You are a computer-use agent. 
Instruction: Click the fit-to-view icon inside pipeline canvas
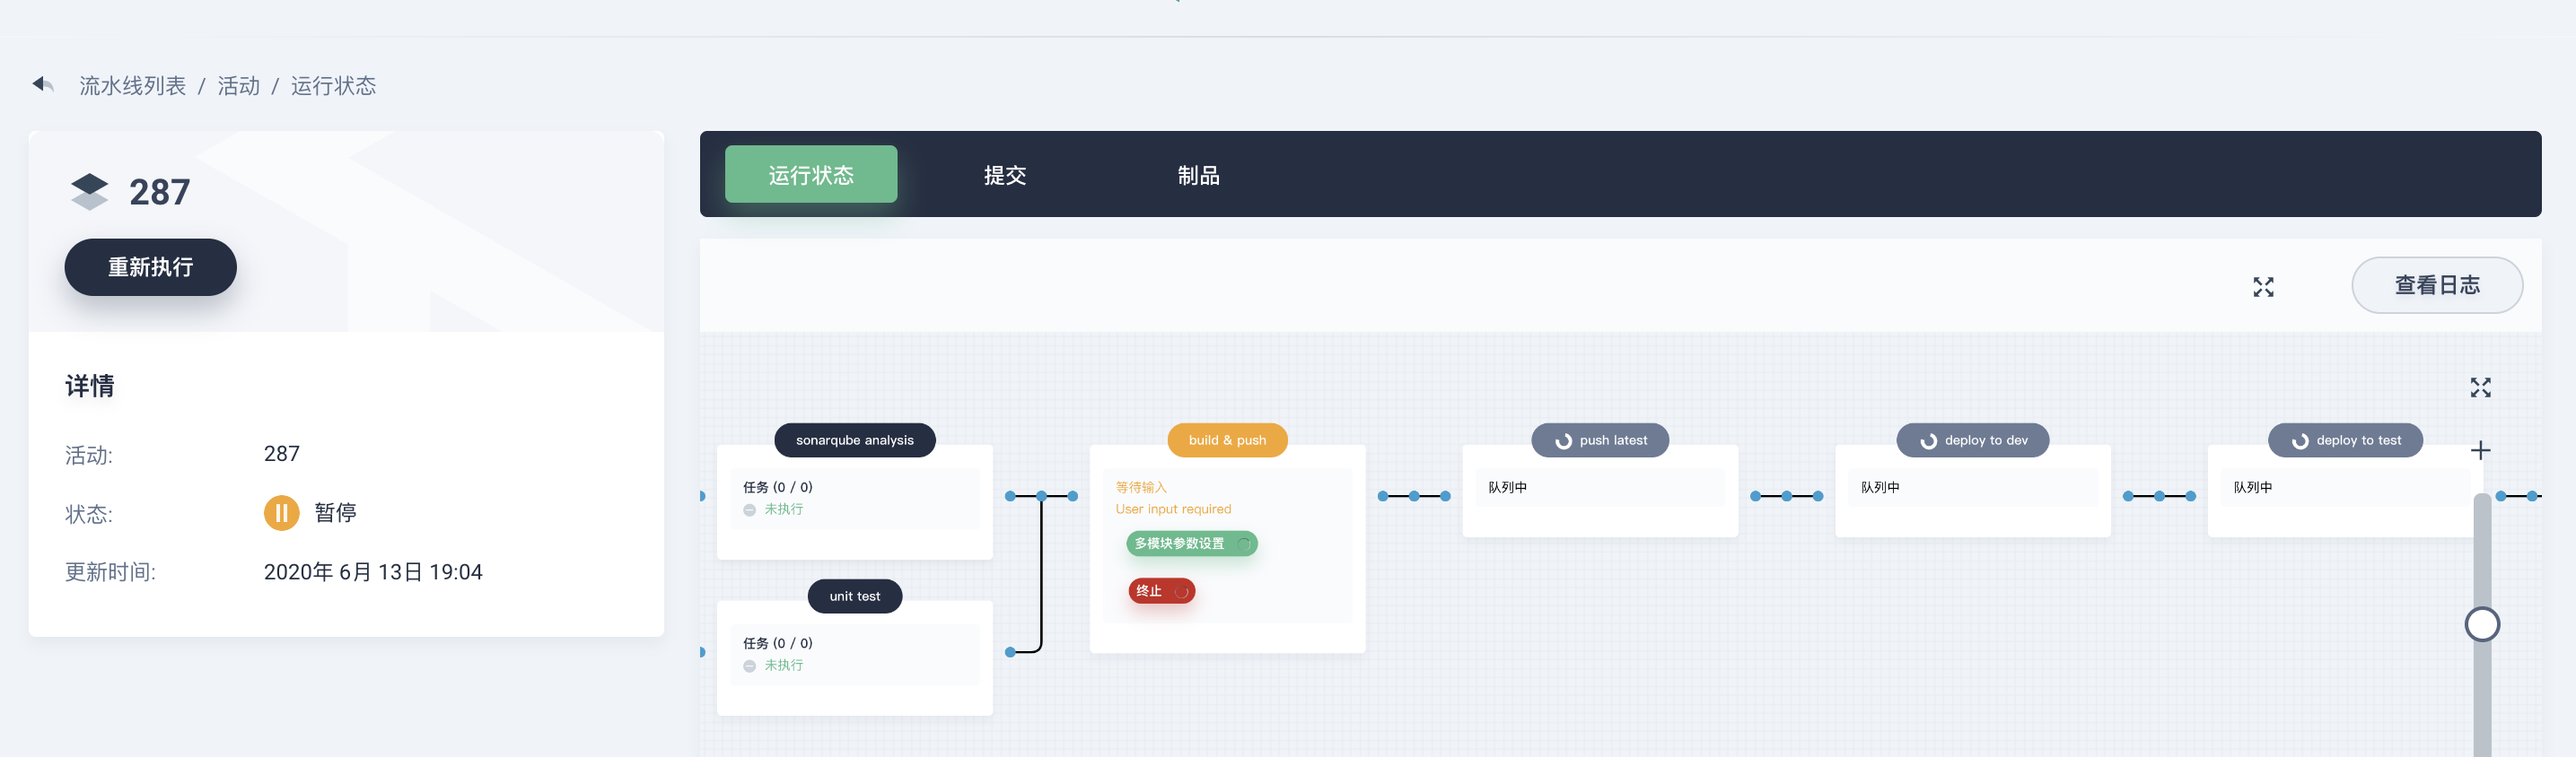click(2480, 387)
